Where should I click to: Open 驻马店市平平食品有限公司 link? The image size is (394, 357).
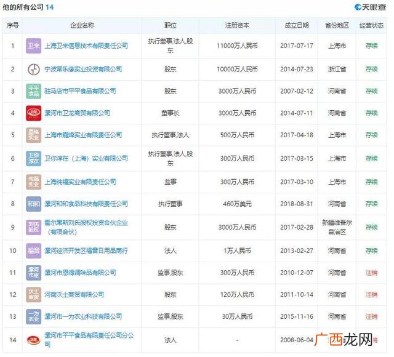(x=80, y=91)
